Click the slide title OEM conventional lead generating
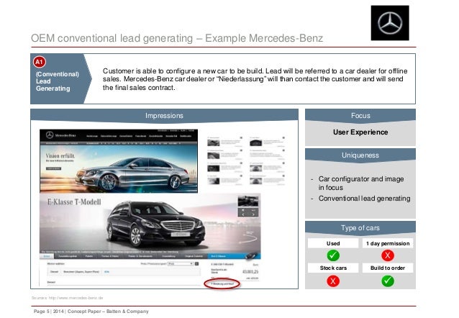Screen dimensions: 459x318 (177, 38)
